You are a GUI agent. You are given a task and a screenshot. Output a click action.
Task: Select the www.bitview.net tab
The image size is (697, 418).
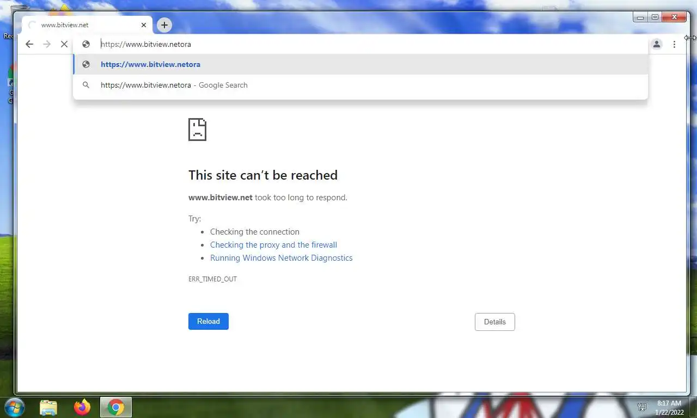87,25
